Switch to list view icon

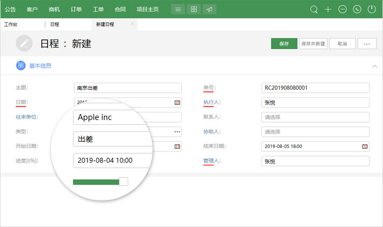[179, 9]
